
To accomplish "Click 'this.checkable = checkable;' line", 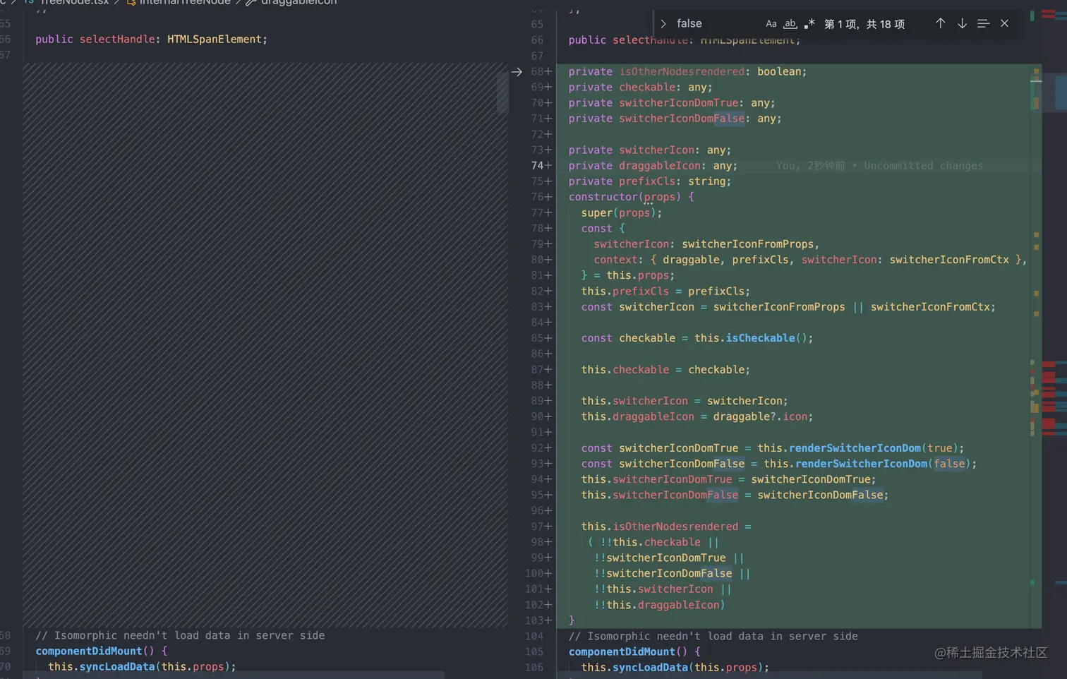I will click(x=665, y=370).
